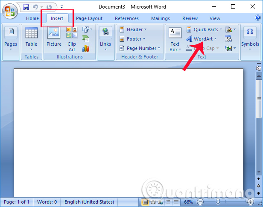Undo the last action
The height and width of the screenshot is (207, 263).
pos(35,7)
